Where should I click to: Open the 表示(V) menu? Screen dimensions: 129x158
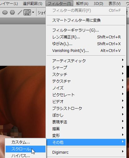pyautogui.click(x=114, y=4)
